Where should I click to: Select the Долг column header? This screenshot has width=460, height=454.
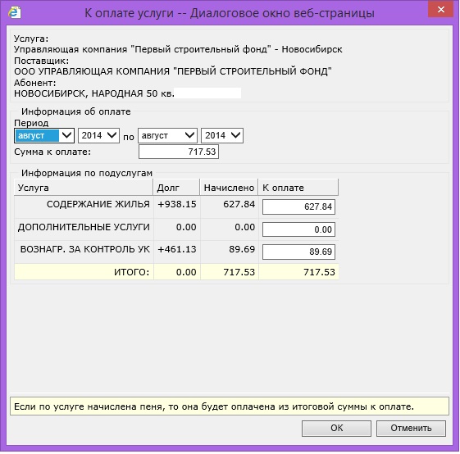pos(176,188)
